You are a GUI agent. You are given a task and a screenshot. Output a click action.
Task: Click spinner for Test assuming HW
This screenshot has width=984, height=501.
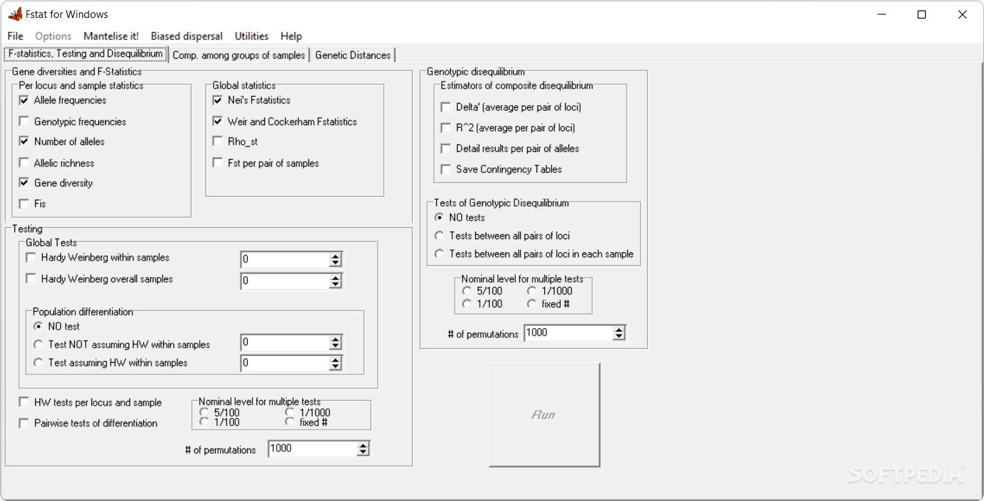click(335, 363)
